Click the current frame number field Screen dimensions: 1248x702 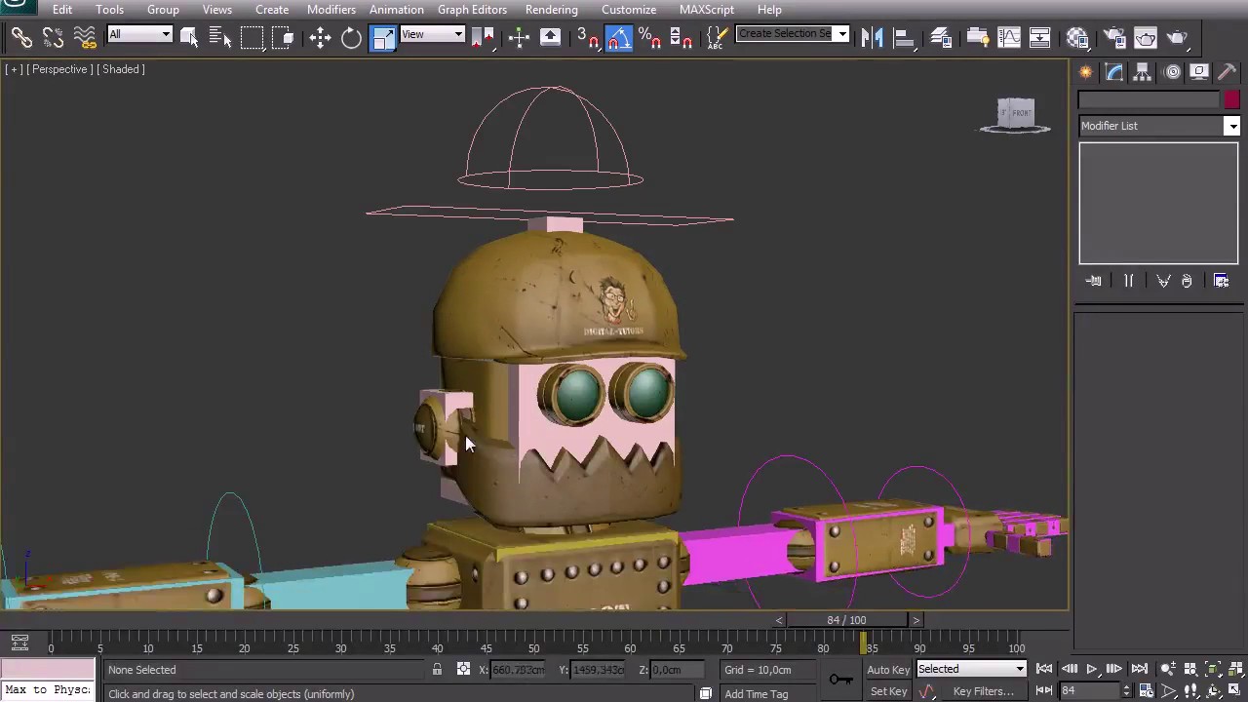[1088, 691]
